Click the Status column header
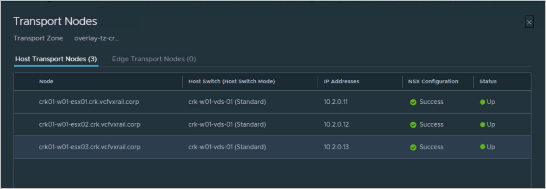The image size is (546, 189). 488,82
